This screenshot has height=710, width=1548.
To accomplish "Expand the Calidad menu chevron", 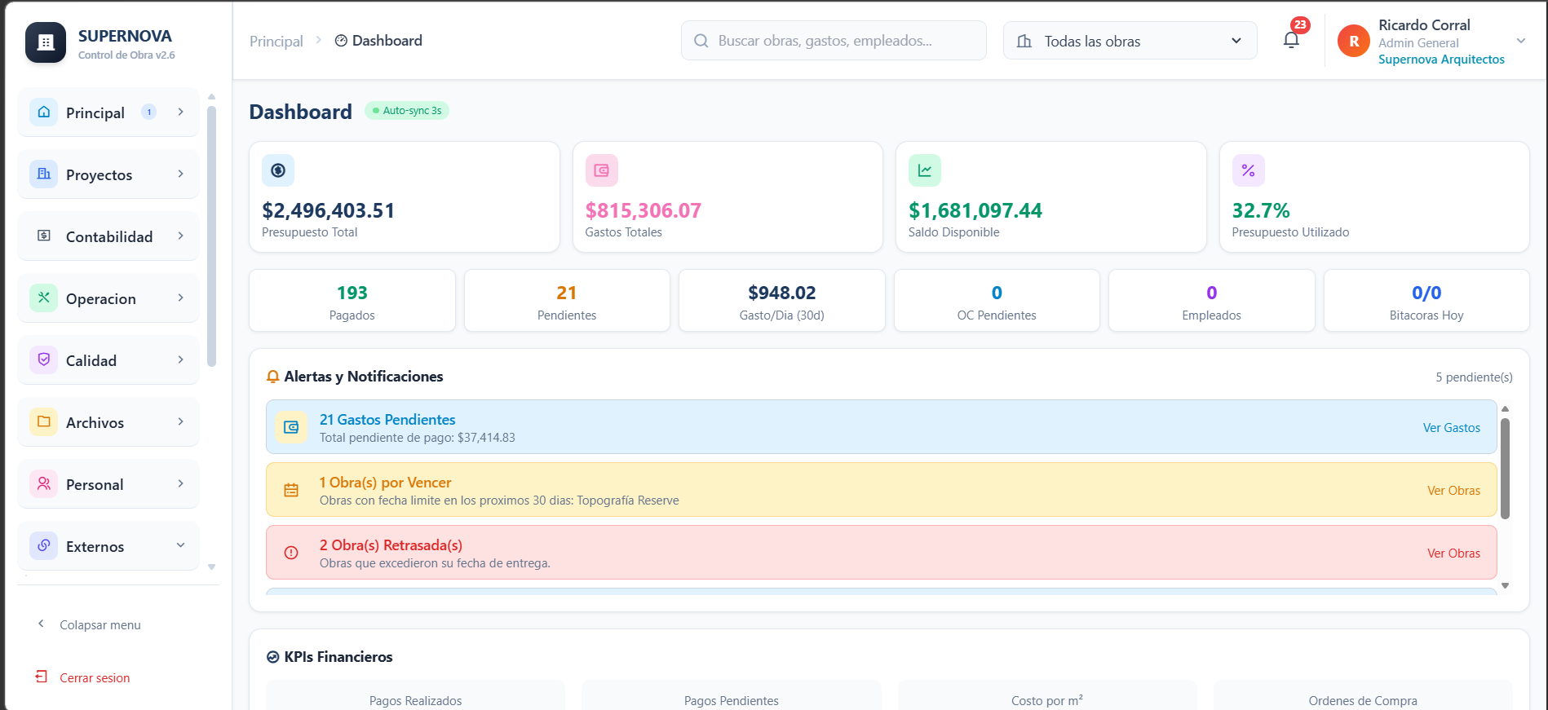I will click(180, 359).
